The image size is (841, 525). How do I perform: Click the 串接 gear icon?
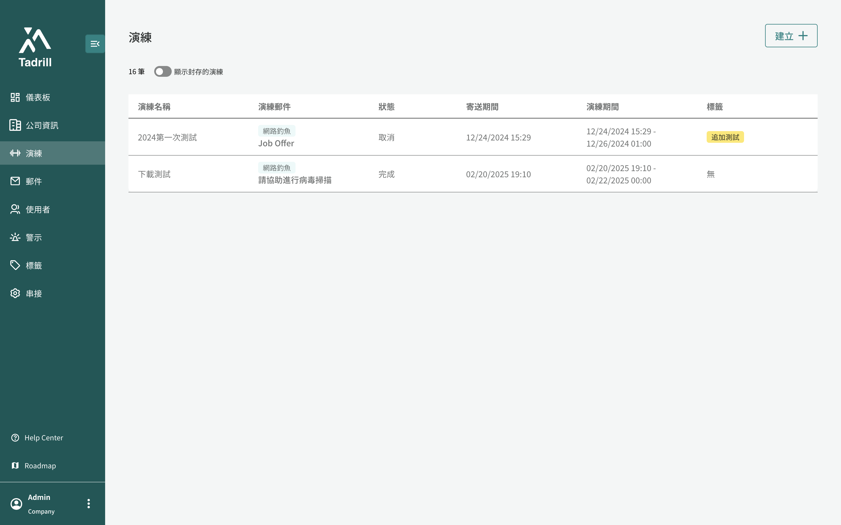[x=15, y=293]
